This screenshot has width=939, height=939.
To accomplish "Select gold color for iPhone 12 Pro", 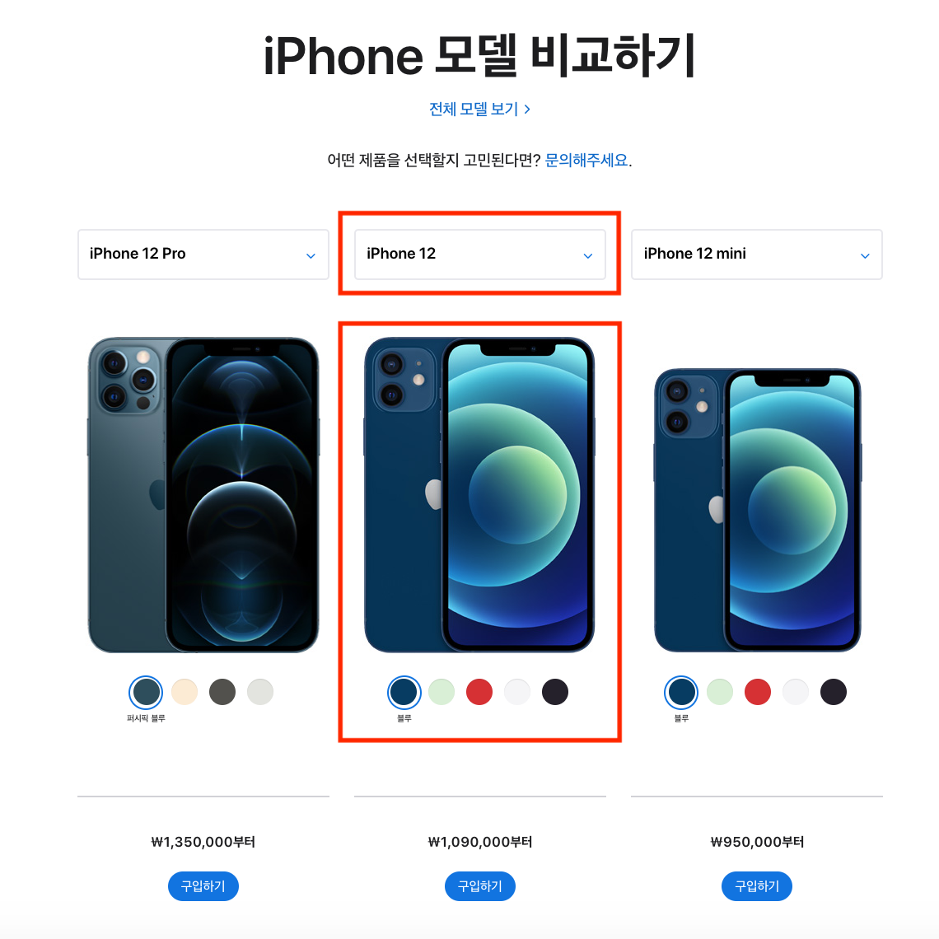I will pos(185,692).
